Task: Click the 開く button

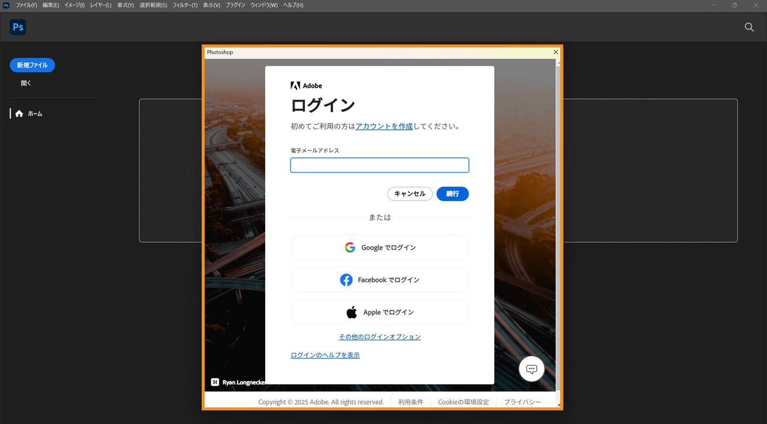Action: pyautogui.click(x=26, y=83)
